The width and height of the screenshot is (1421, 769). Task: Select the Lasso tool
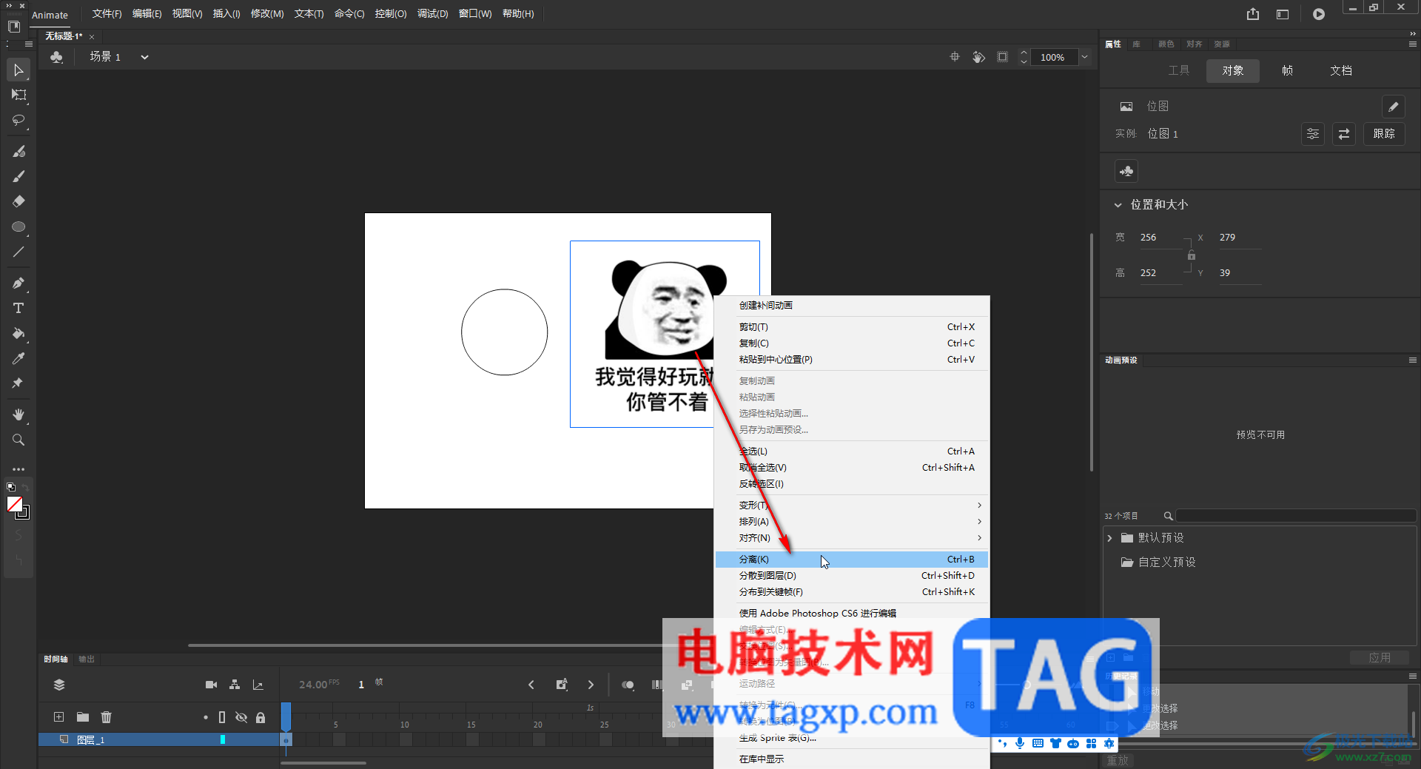[x=19, y=120]
